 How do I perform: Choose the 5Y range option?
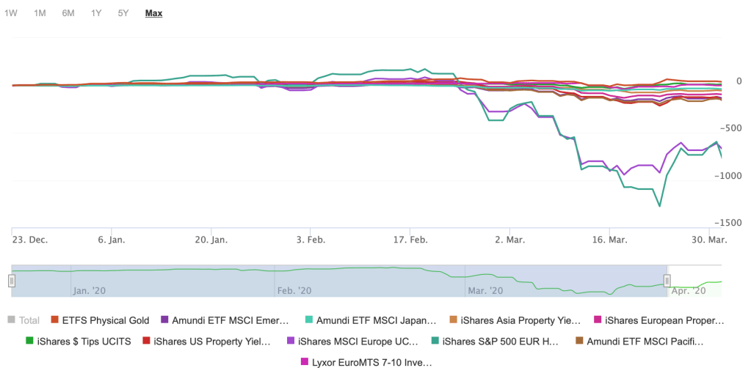coord(123,13)
